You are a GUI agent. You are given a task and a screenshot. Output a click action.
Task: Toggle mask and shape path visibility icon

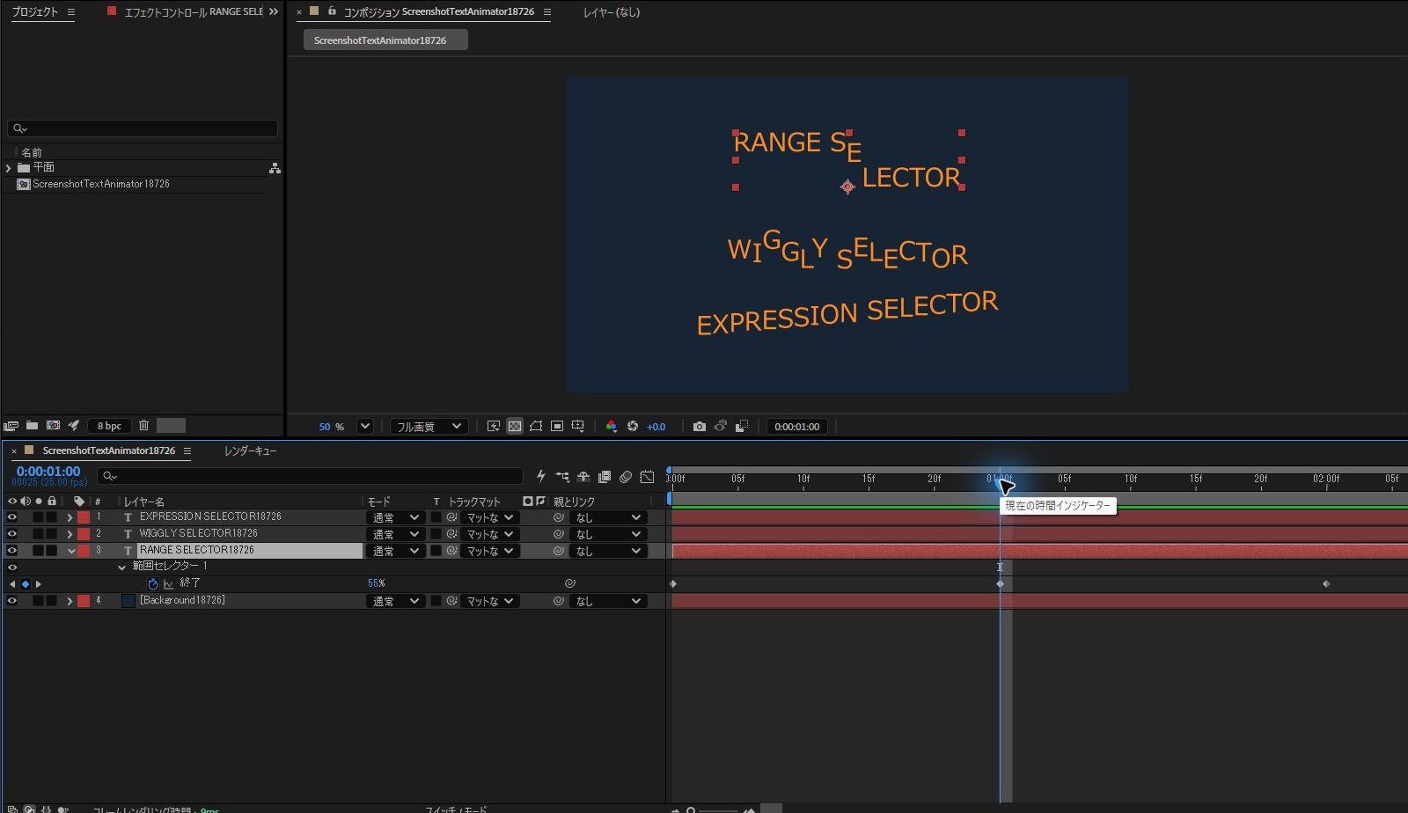pos(536,426)
